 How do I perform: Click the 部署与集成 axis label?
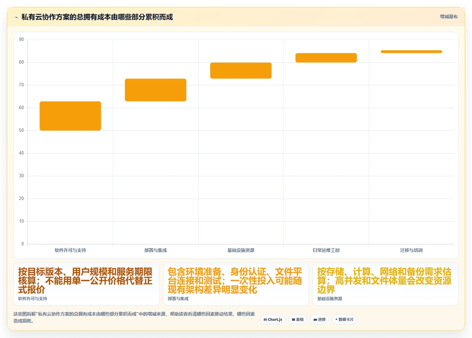[155, 250]
